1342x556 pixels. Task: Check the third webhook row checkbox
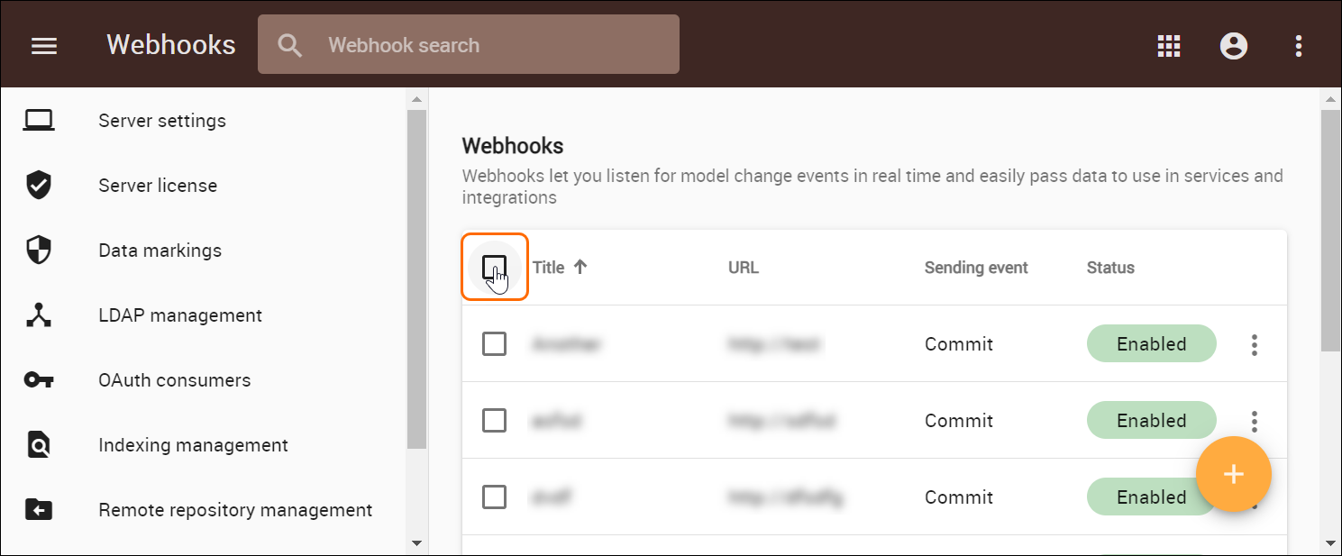coord(494,497)
